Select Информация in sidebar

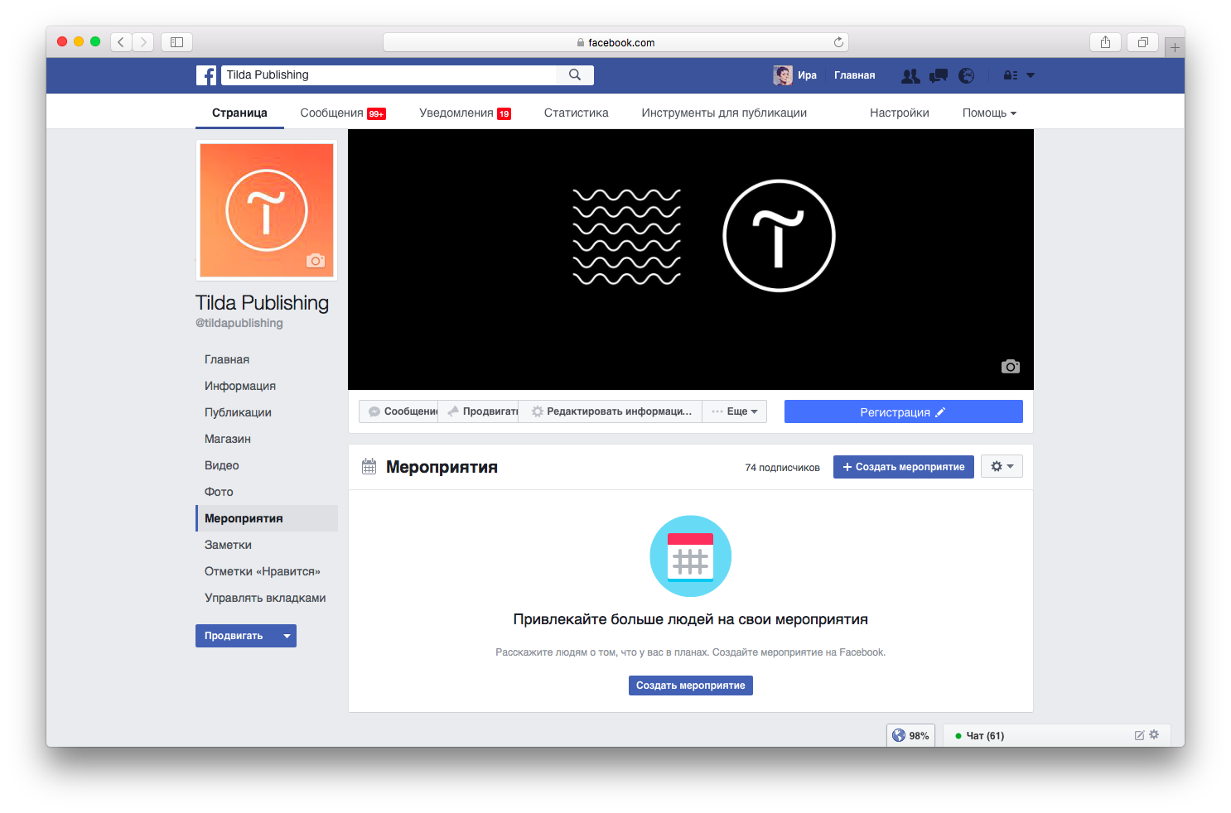point(240,386)
